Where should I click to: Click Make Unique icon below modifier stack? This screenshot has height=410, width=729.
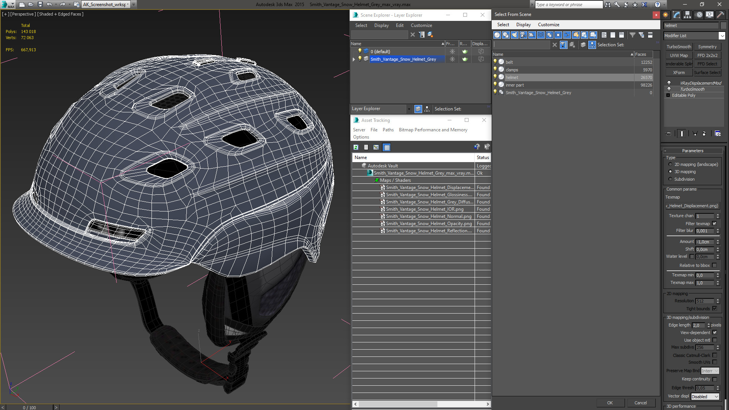pyautogui.click(x=695, y=134)
